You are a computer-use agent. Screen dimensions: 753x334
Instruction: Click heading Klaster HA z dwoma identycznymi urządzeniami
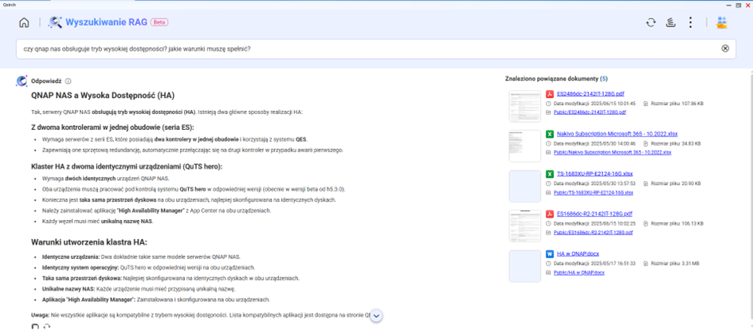(127, 167)
